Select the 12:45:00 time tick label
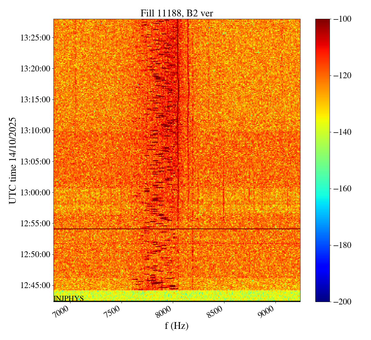The width and height of the screenshot is (371, 340). click(35, 285)
